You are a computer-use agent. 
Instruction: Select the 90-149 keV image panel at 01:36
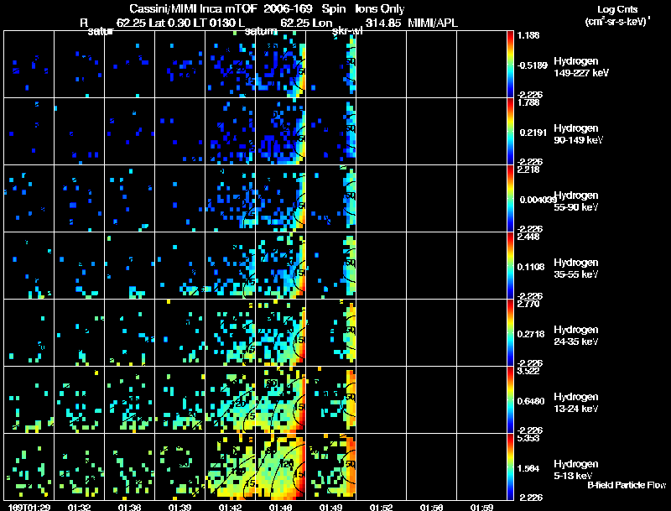click(x=129, y=131)
